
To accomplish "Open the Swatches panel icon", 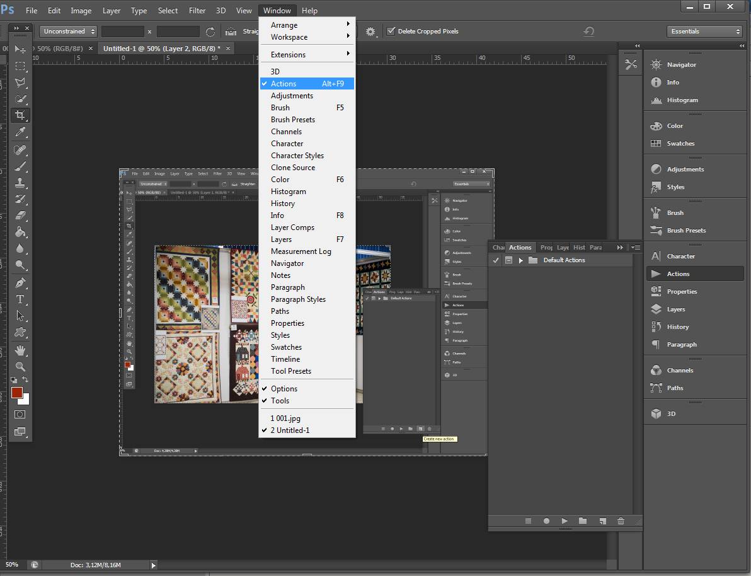I will tap(656, 143).
